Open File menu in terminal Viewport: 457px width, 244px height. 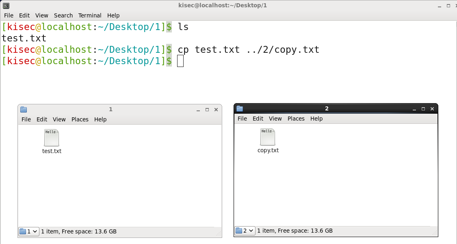[9, 15]
